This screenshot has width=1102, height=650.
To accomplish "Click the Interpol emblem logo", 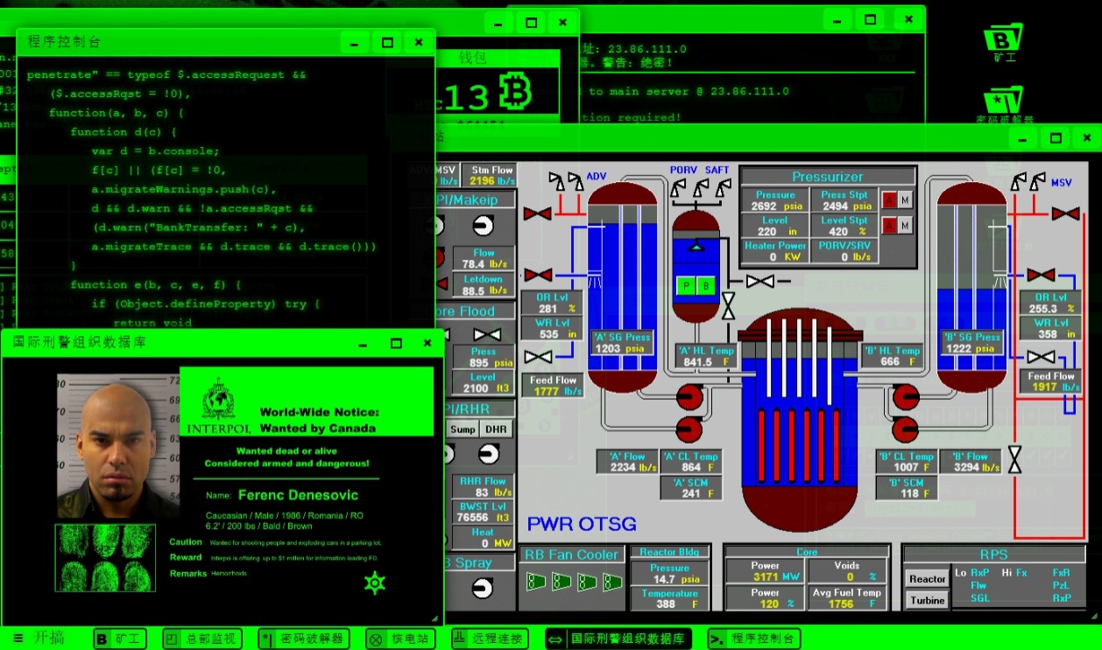I will tap(218, 400).
